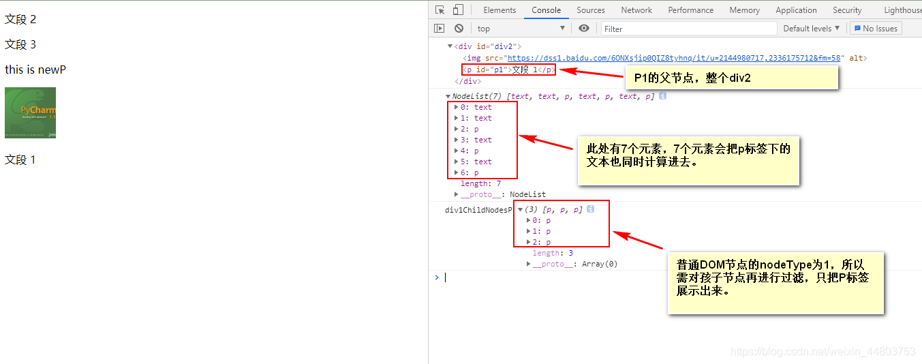Collapse the div id="div2" node
Screen dimensions: 922x364
pos(450,46)
